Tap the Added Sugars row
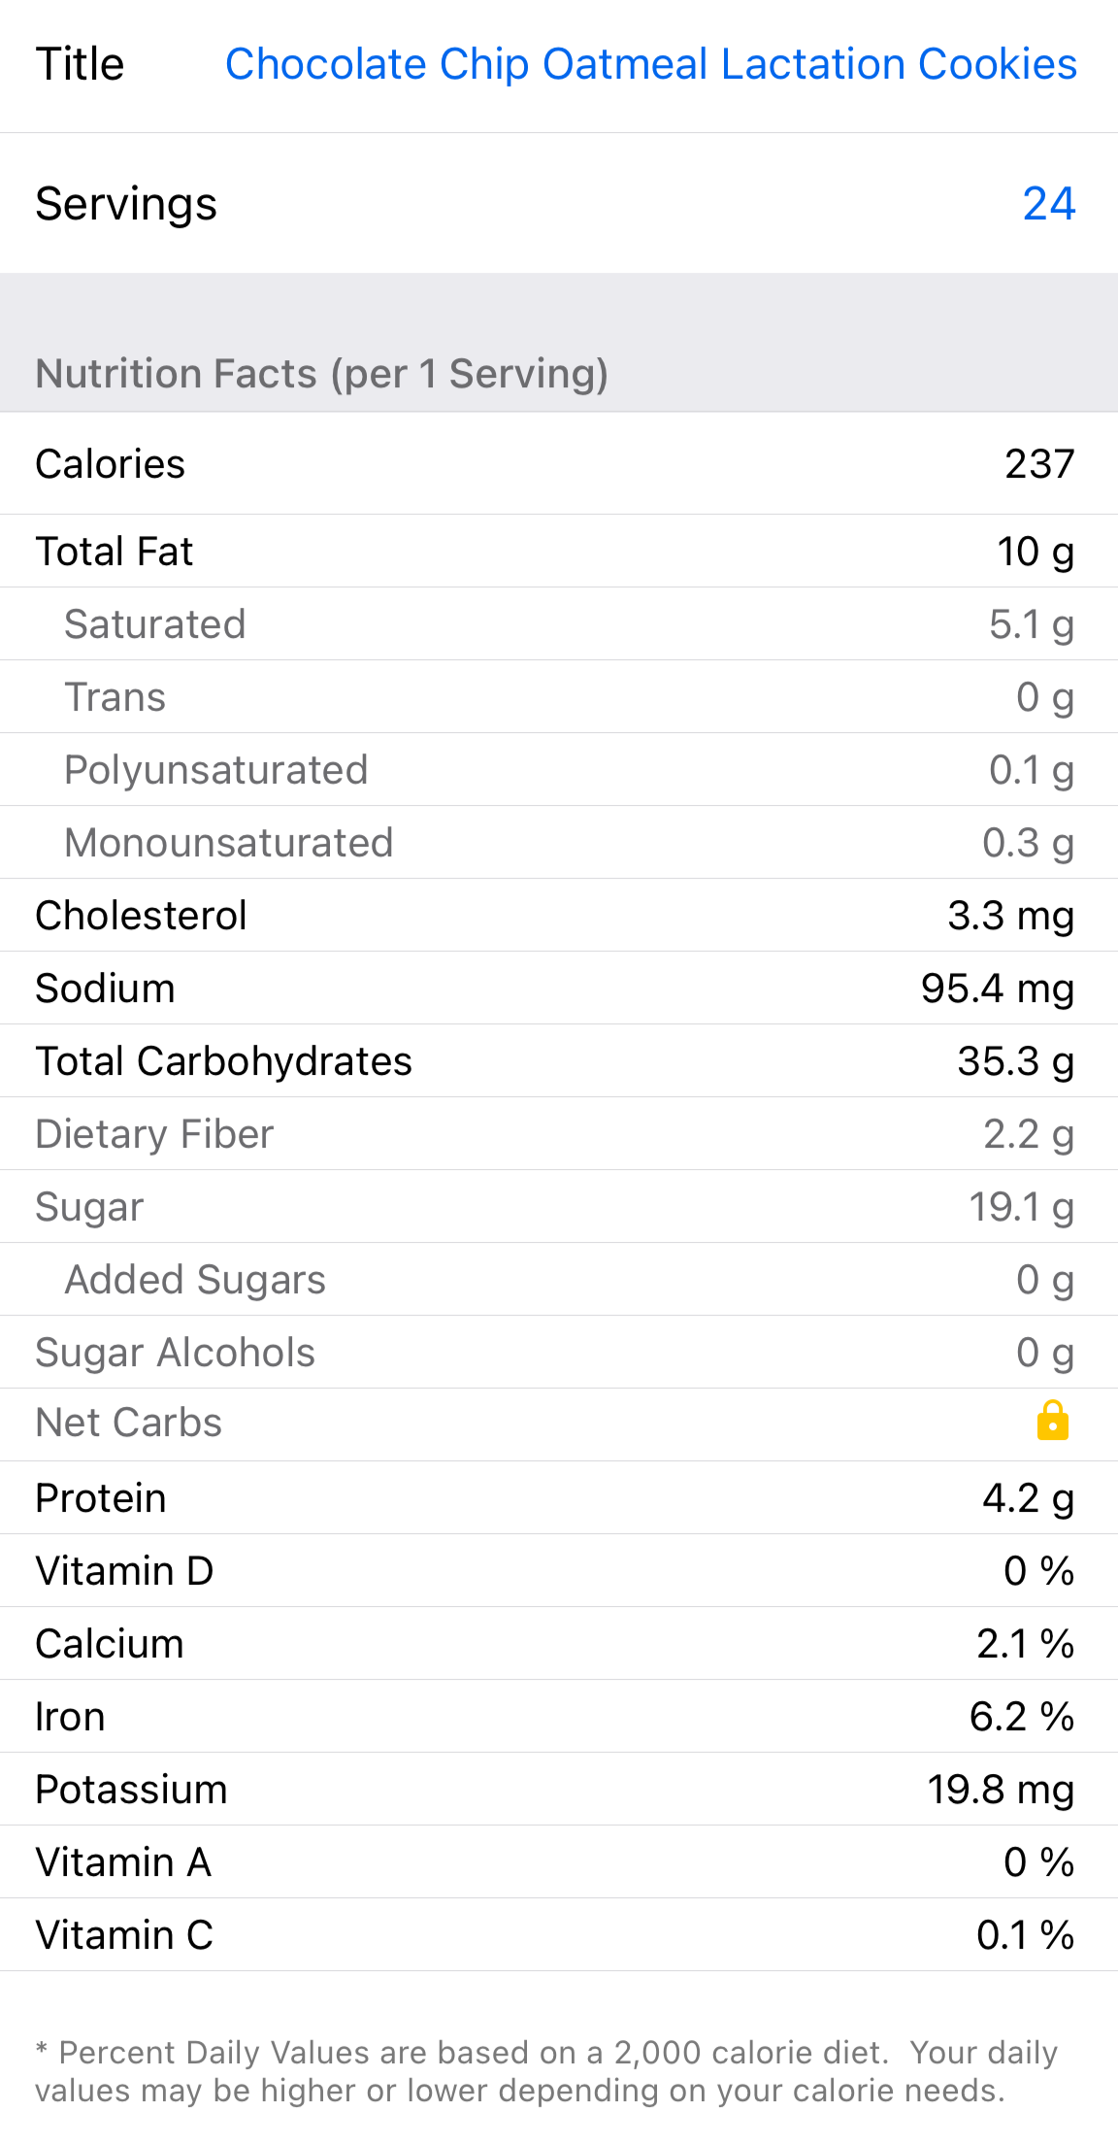The width and height of the screenshot is (1118, 2143). 559,1280
